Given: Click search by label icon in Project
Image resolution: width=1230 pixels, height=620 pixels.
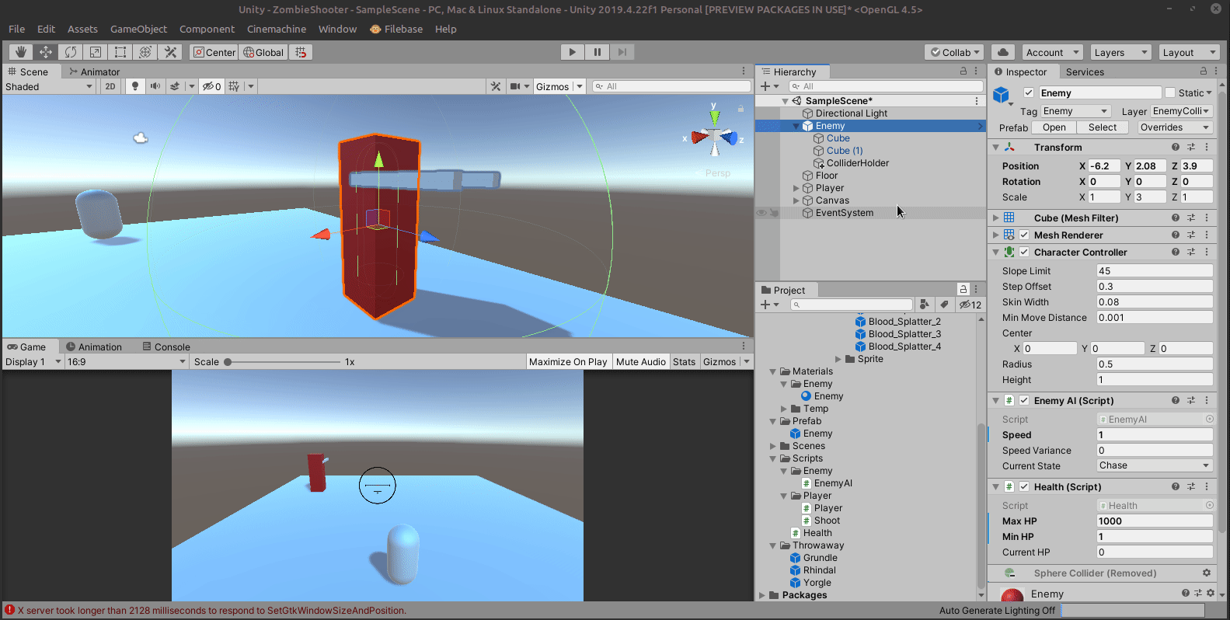Looking at the screenshot, I should coord(944,305).
